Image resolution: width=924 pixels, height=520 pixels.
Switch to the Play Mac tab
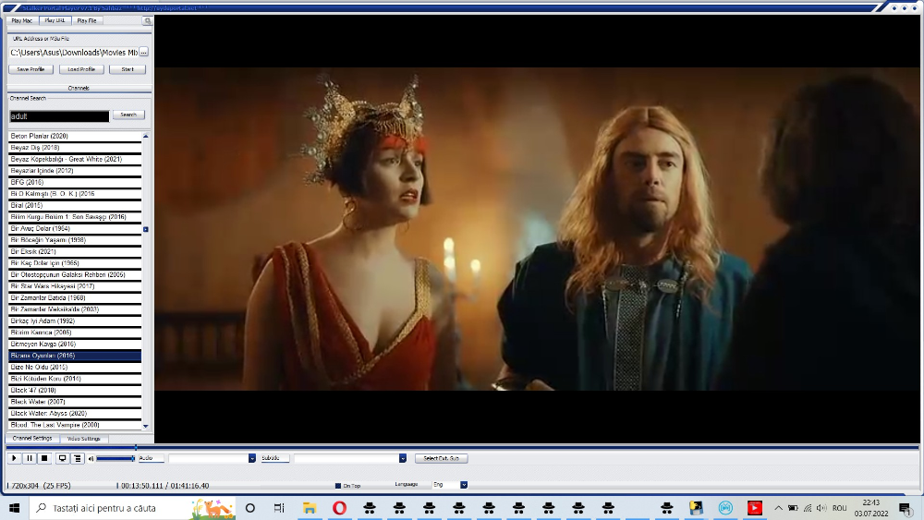pos(22,20)
